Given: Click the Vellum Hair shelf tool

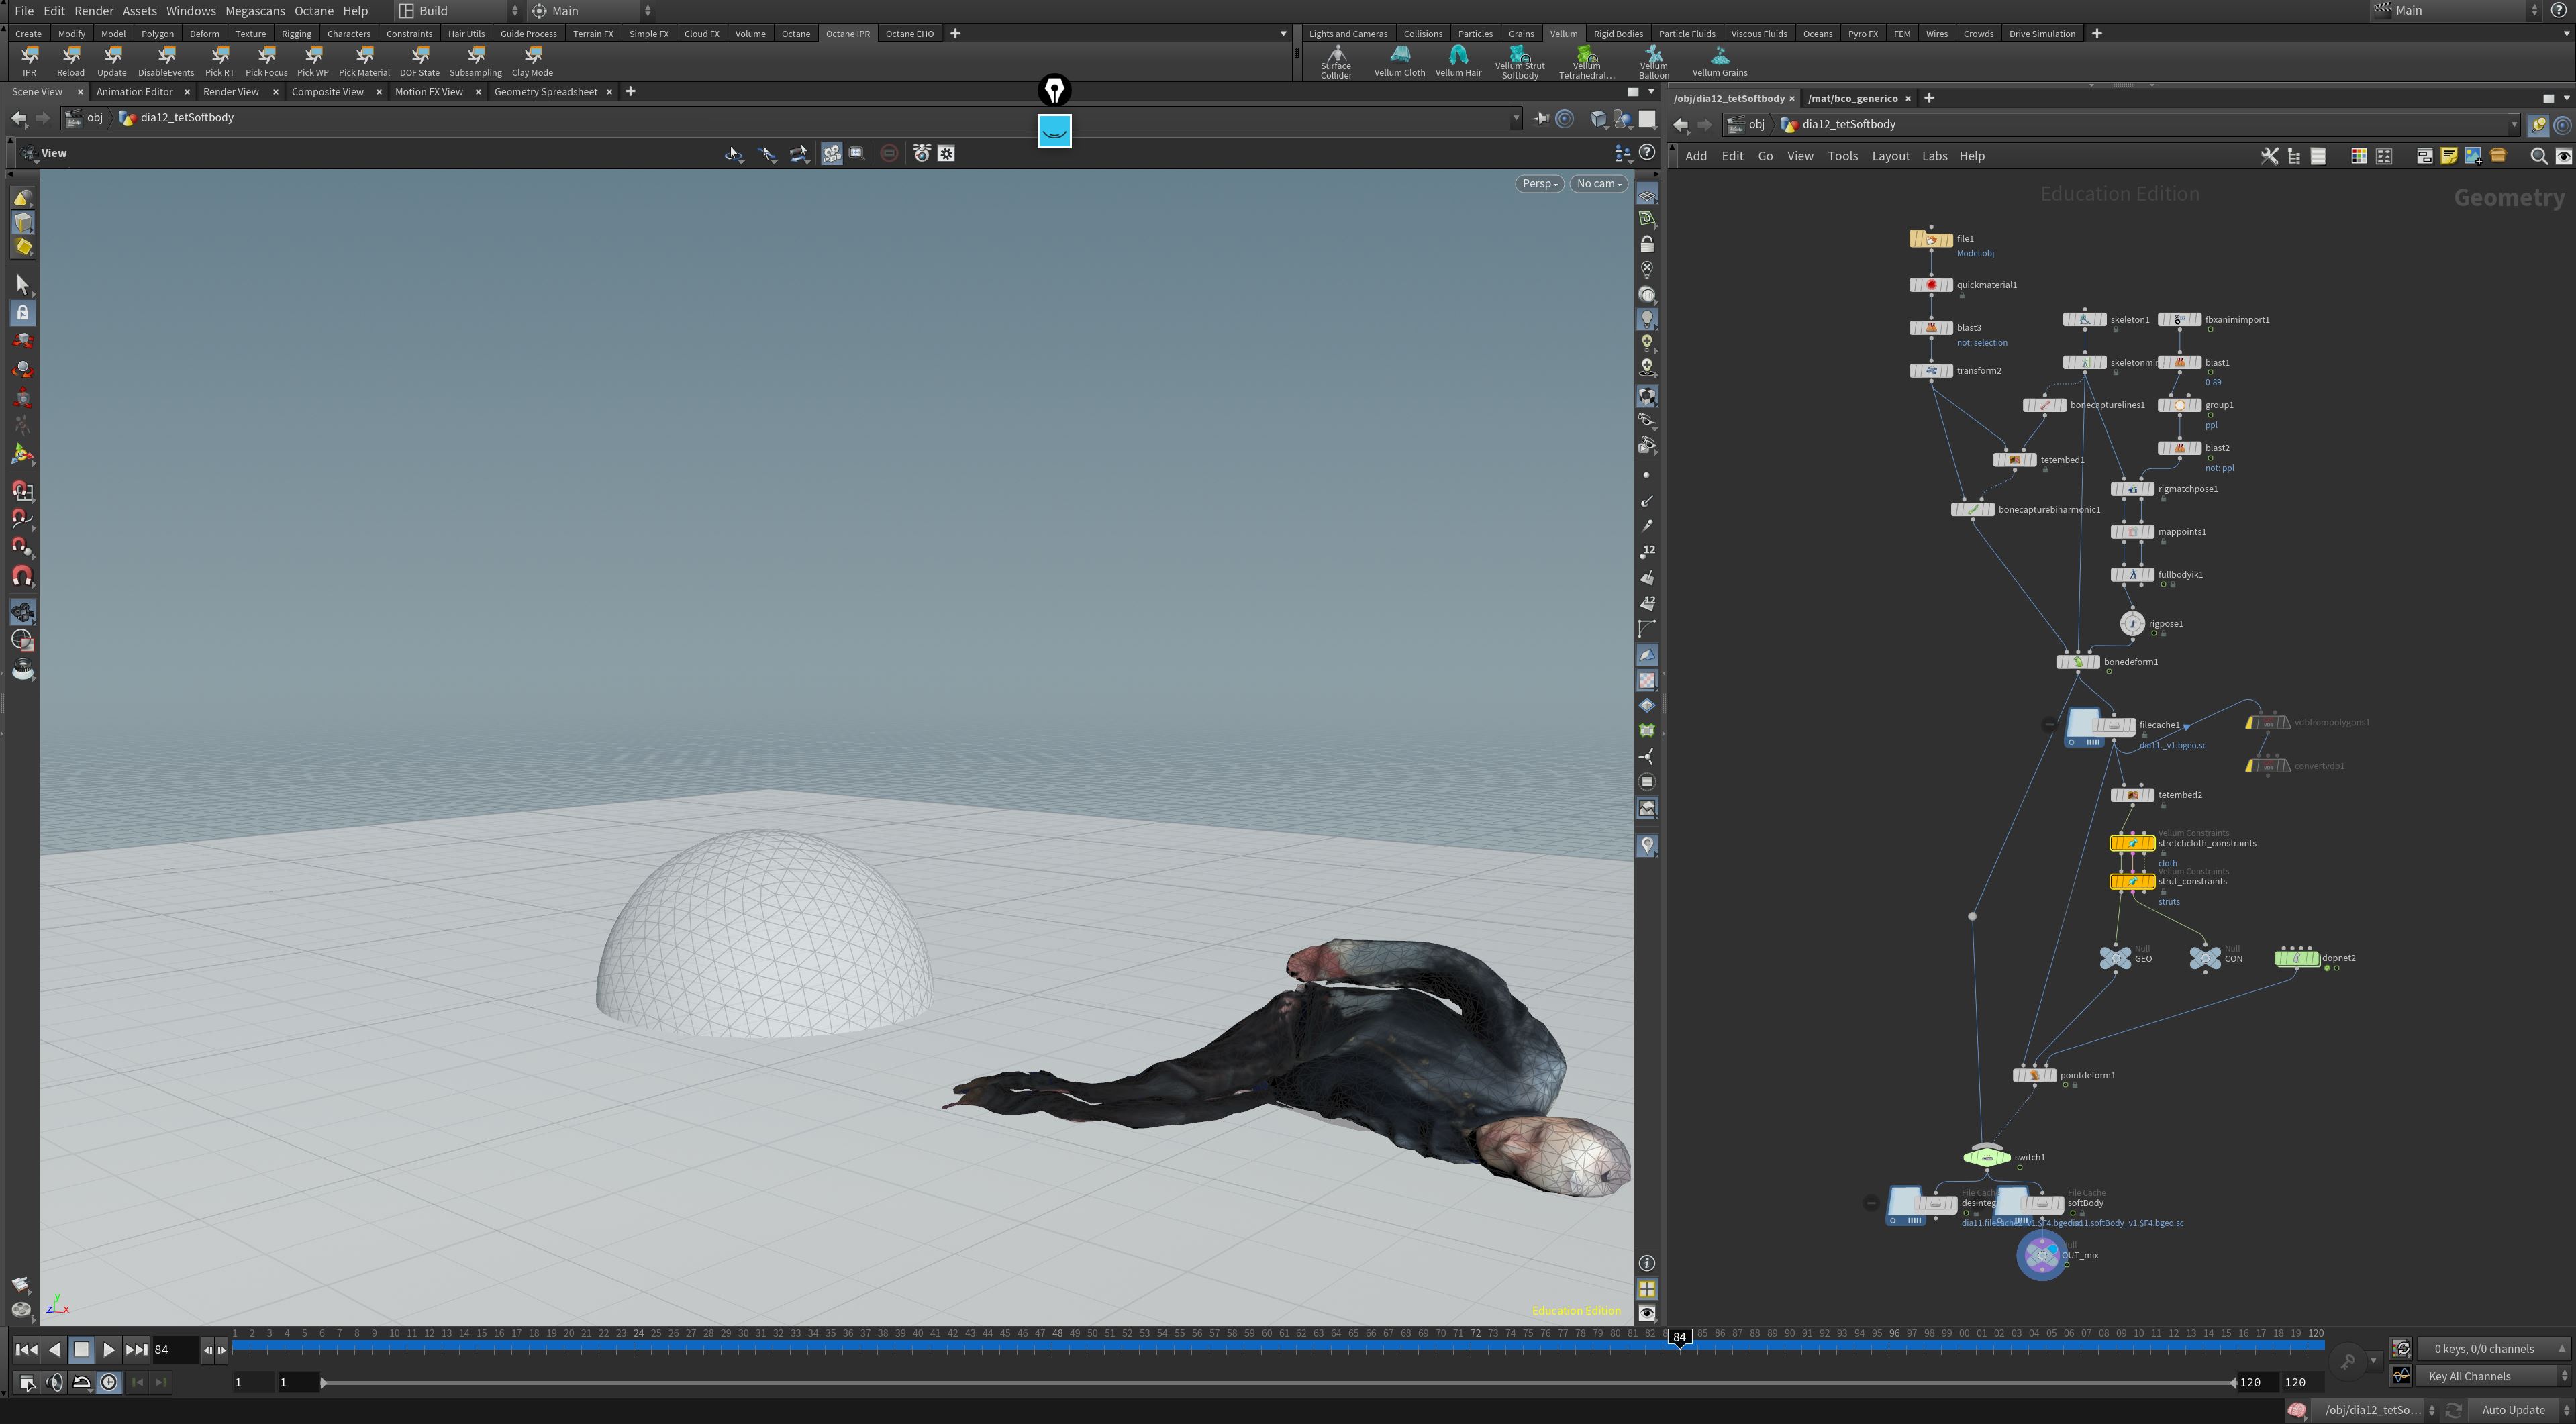Looking at the screenshot, I should 1458,61.
